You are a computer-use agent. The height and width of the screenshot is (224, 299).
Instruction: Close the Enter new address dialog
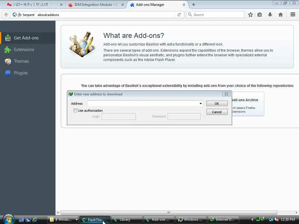(226, 94)
